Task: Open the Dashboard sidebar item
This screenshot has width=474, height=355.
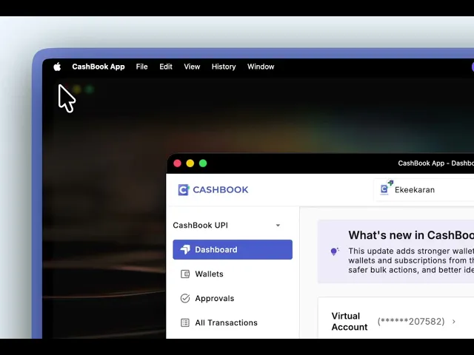Action: 233,250
